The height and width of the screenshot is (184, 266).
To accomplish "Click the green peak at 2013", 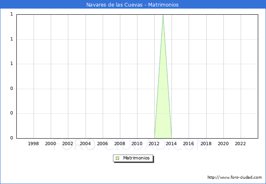I will click(x=163, y=76).
